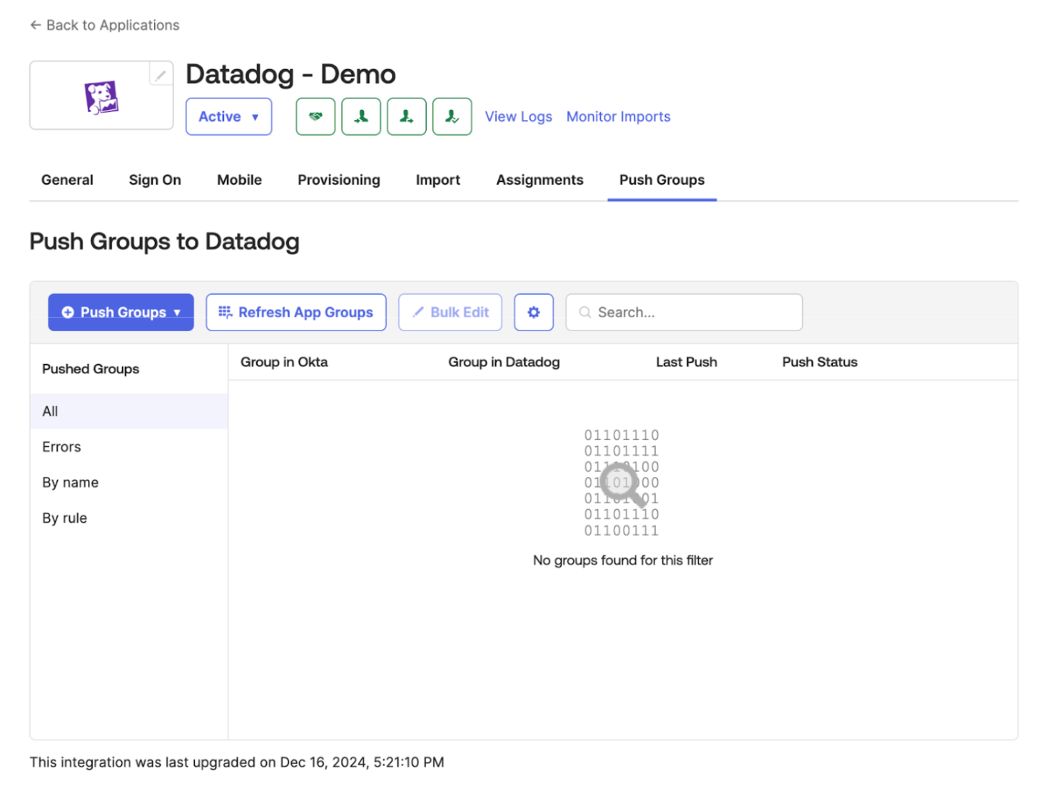Click the Push Status column header
This screenshot has height=791, width=1044.
coord(820,362)
